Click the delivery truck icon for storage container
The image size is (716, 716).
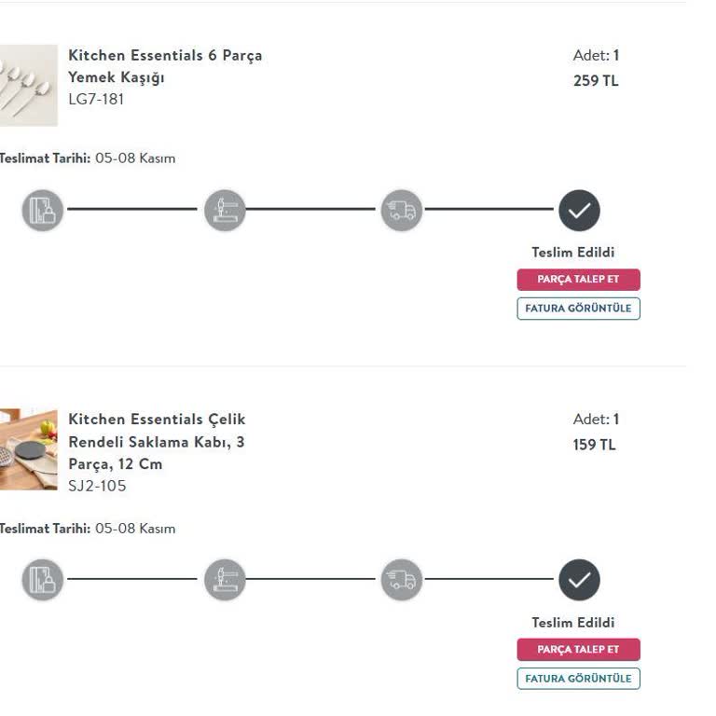(402, 581)
